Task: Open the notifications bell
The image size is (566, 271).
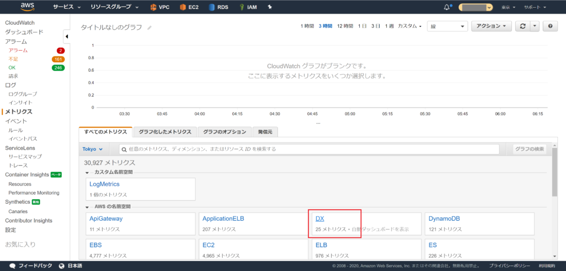Action: pyautogui.click(x=447, y=7)
